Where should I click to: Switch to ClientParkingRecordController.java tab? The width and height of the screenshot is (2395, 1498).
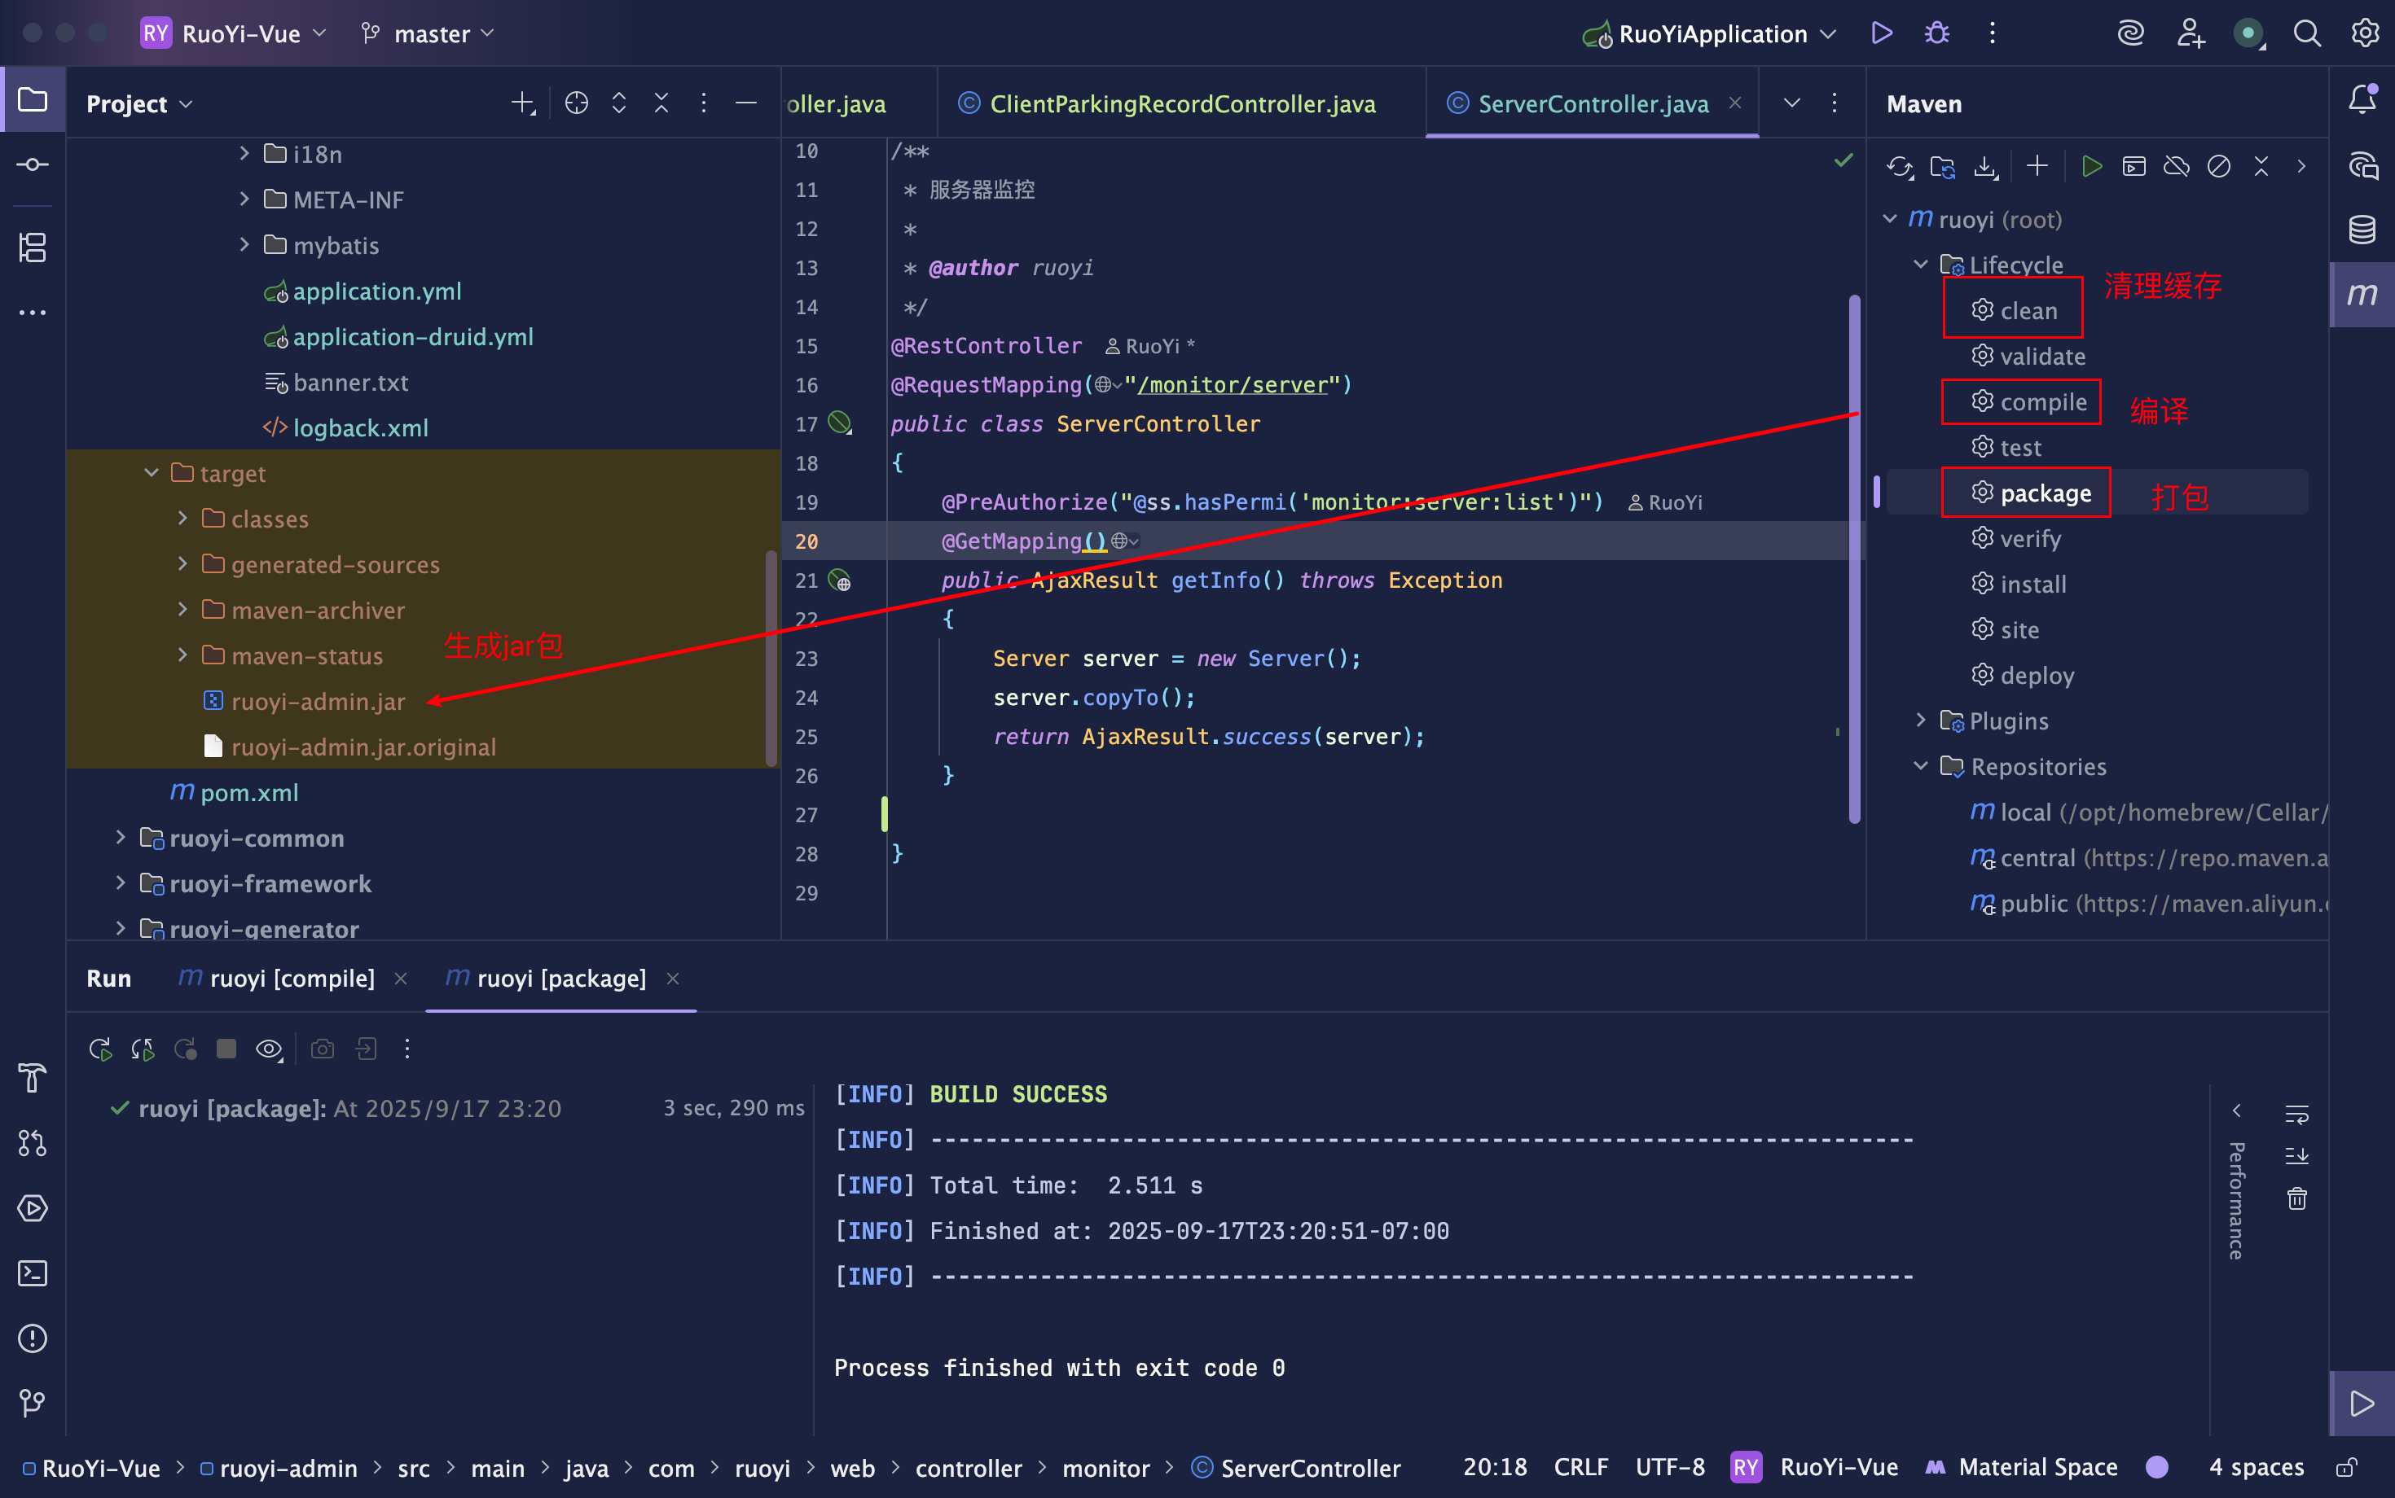coord(1182,104)
